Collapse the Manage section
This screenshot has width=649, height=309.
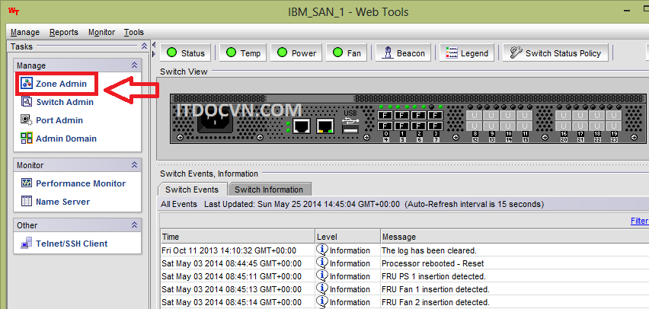point(135,66)
